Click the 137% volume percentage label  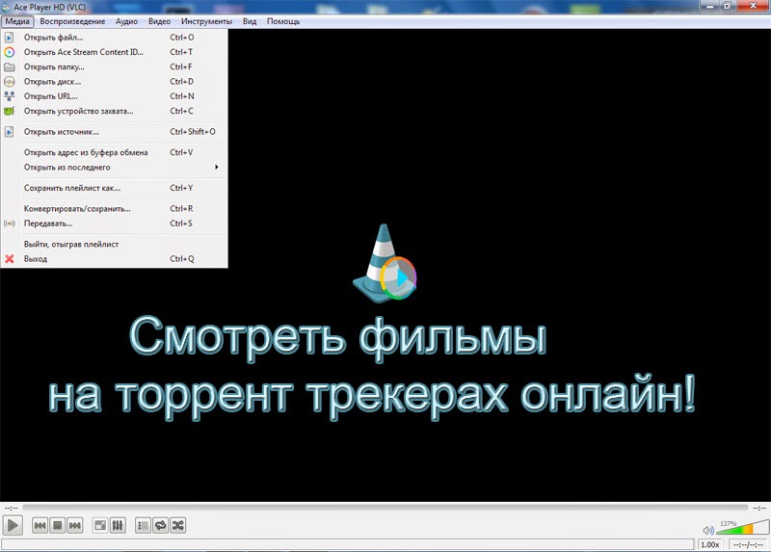pos(729,523)
